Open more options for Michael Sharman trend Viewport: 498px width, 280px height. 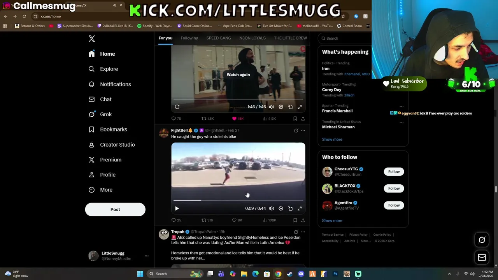click(402, 122)
